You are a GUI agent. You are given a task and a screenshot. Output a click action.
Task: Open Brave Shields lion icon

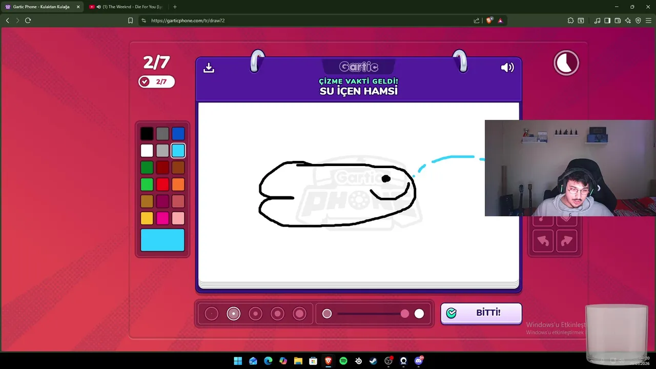point(489,20)
